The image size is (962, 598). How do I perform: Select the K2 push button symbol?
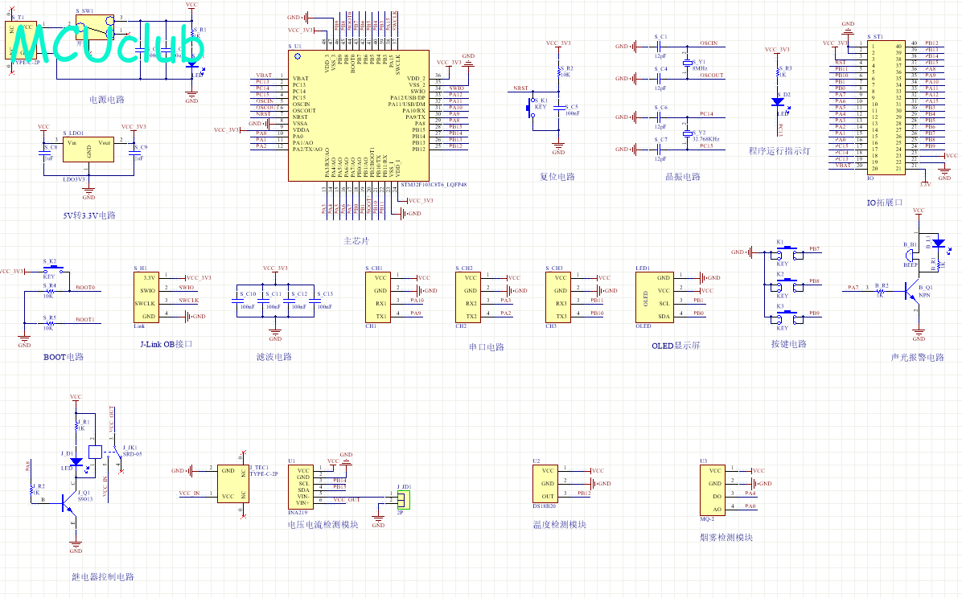tap(787, 285)
